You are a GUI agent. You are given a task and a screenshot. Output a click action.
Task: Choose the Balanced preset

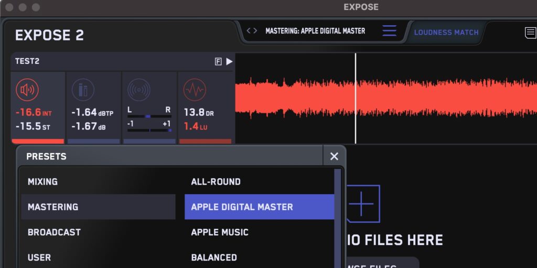point(214,258)
